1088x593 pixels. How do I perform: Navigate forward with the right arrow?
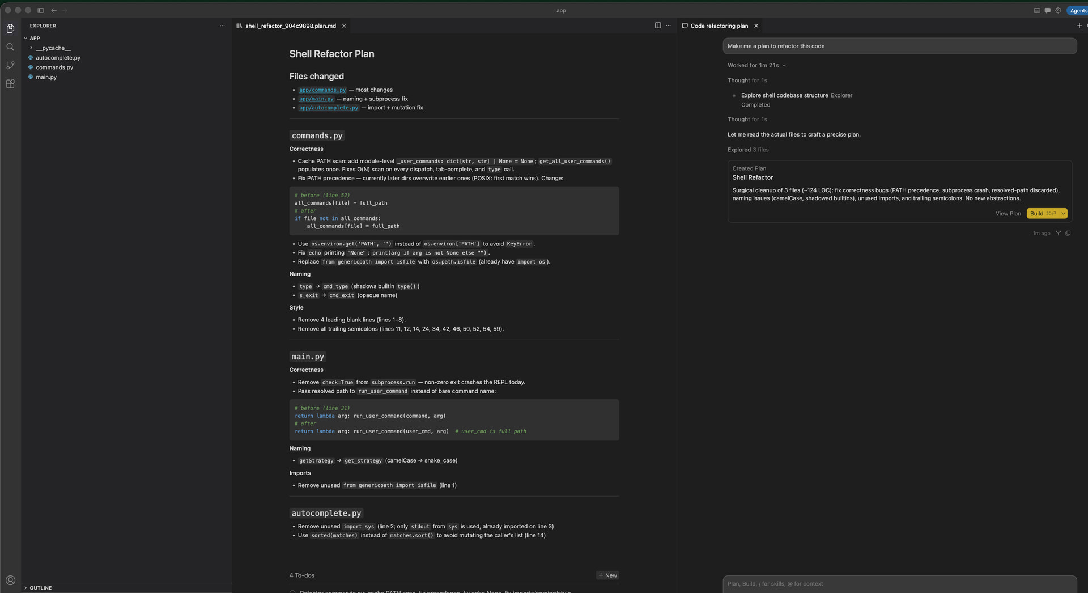coord(65,10)
